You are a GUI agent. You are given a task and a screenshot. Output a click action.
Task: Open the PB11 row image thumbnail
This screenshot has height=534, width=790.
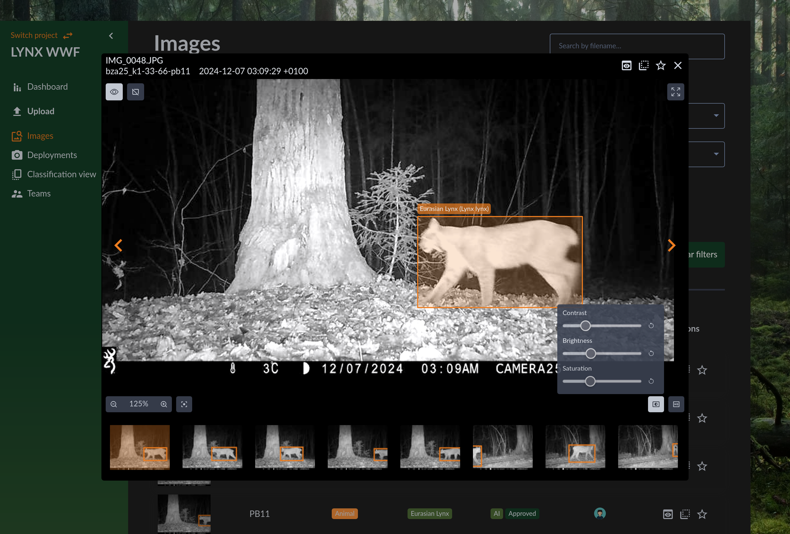pyautogui.click(x=184, y=514)
